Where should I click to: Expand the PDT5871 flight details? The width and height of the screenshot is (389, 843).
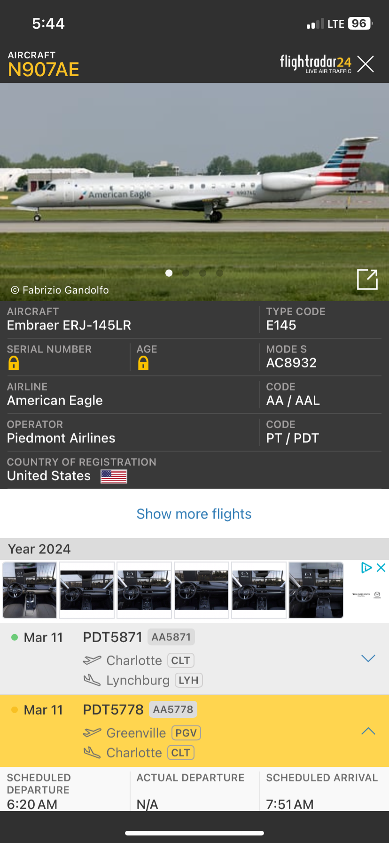point(368,658)
